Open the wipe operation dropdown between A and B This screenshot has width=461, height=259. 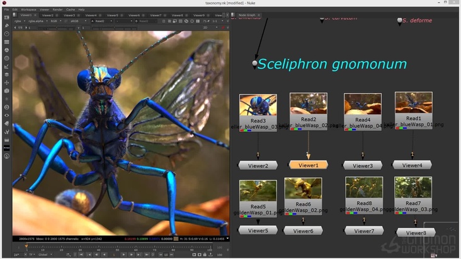123,21
